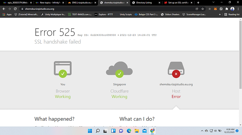Expand the hidden bookmarks overflow chevron
This screenshot has height=135, width=242.
[x=220, y=14]
